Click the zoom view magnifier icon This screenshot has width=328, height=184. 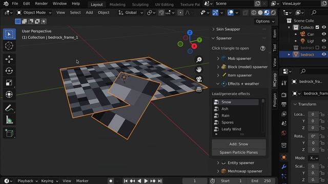coord(199,60)
